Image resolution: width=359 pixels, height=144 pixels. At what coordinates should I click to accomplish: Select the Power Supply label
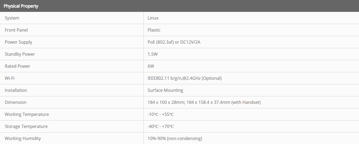pos(18,42)
